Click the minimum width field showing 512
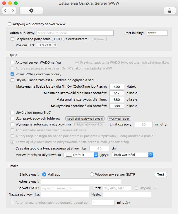This screenshot has height=214, width=178. point(117,93)
